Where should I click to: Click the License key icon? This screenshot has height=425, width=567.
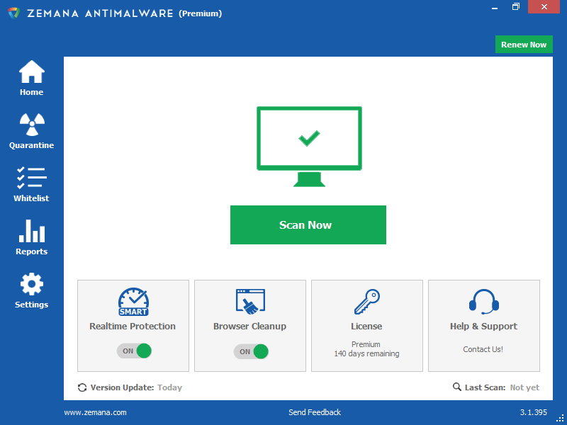pyautogui.click(x=366, y=302)
